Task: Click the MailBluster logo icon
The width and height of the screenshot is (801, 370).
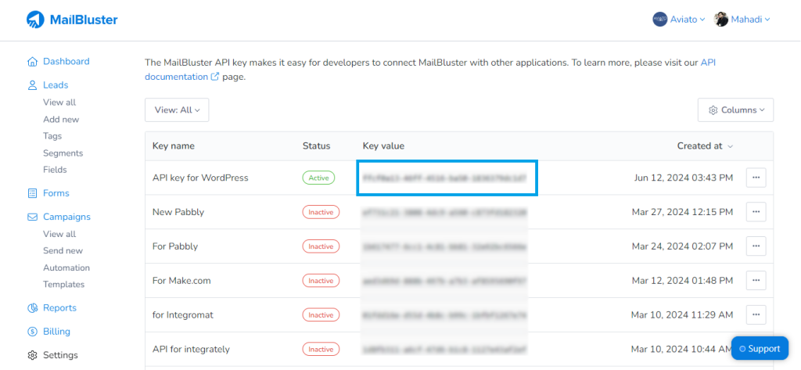Action: pos(35,20)
